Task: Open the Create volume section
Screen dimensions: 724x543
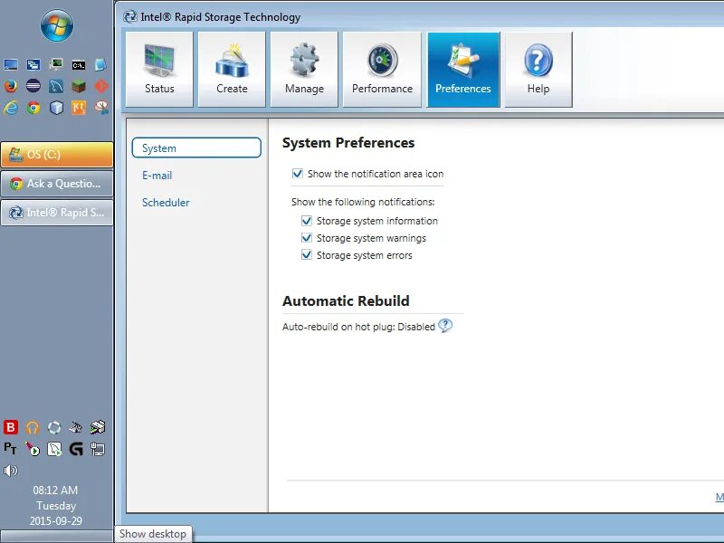Action: coord(232,70)
